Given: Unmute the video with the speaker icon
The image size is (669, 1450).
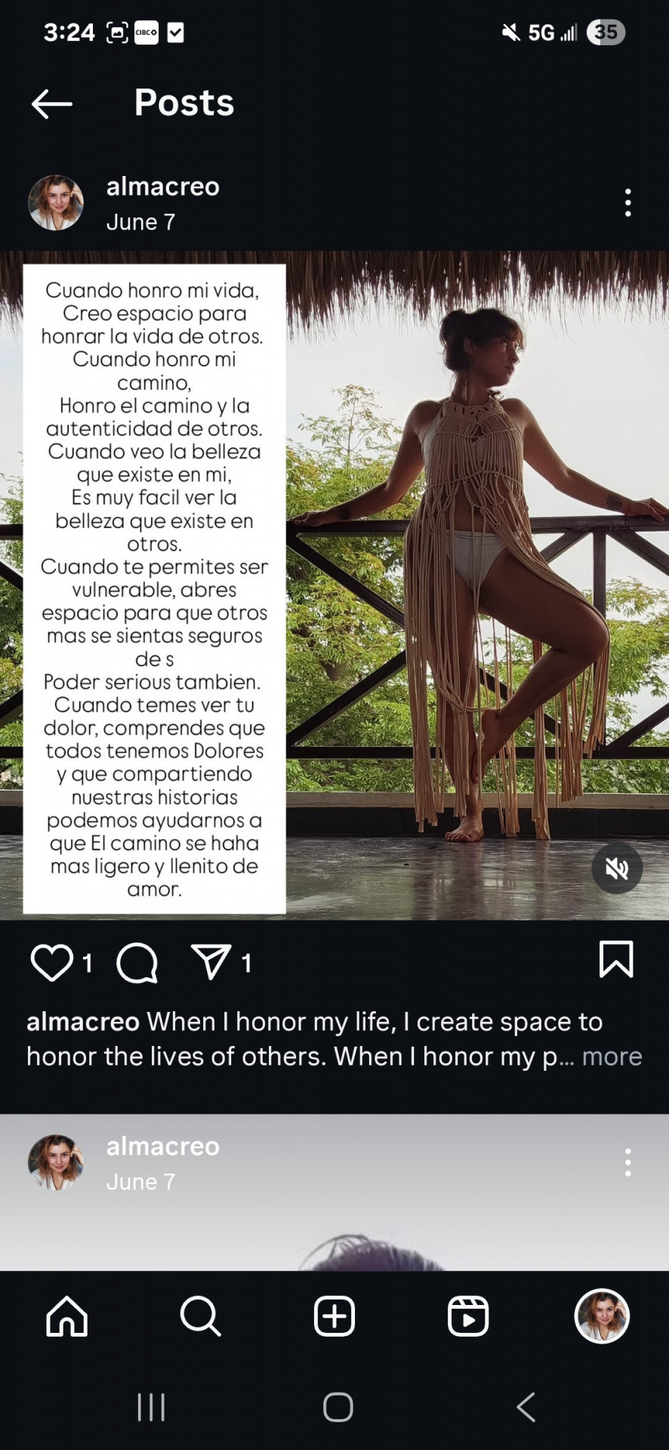Looking at the screenshot, I should (617, 868).
